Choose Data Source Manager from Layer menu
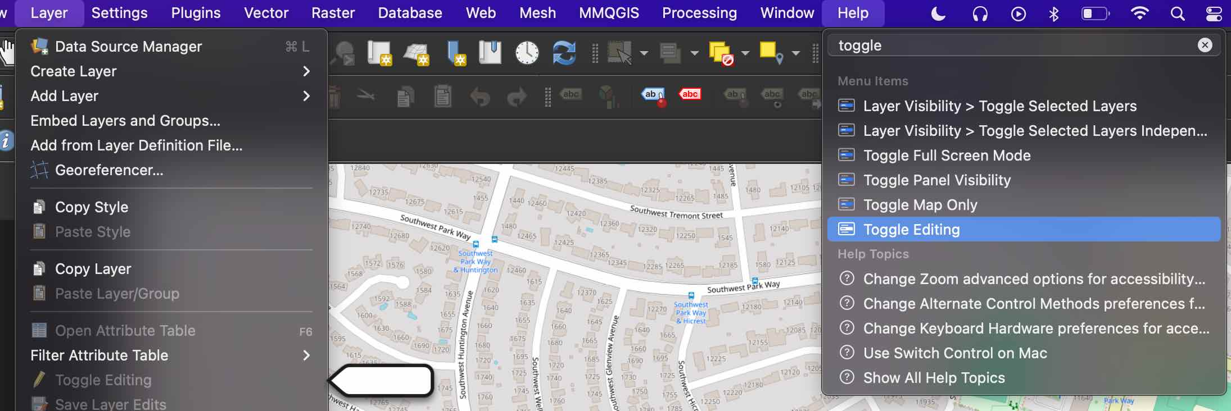The image size is (1231, 411). coord(128,47)
